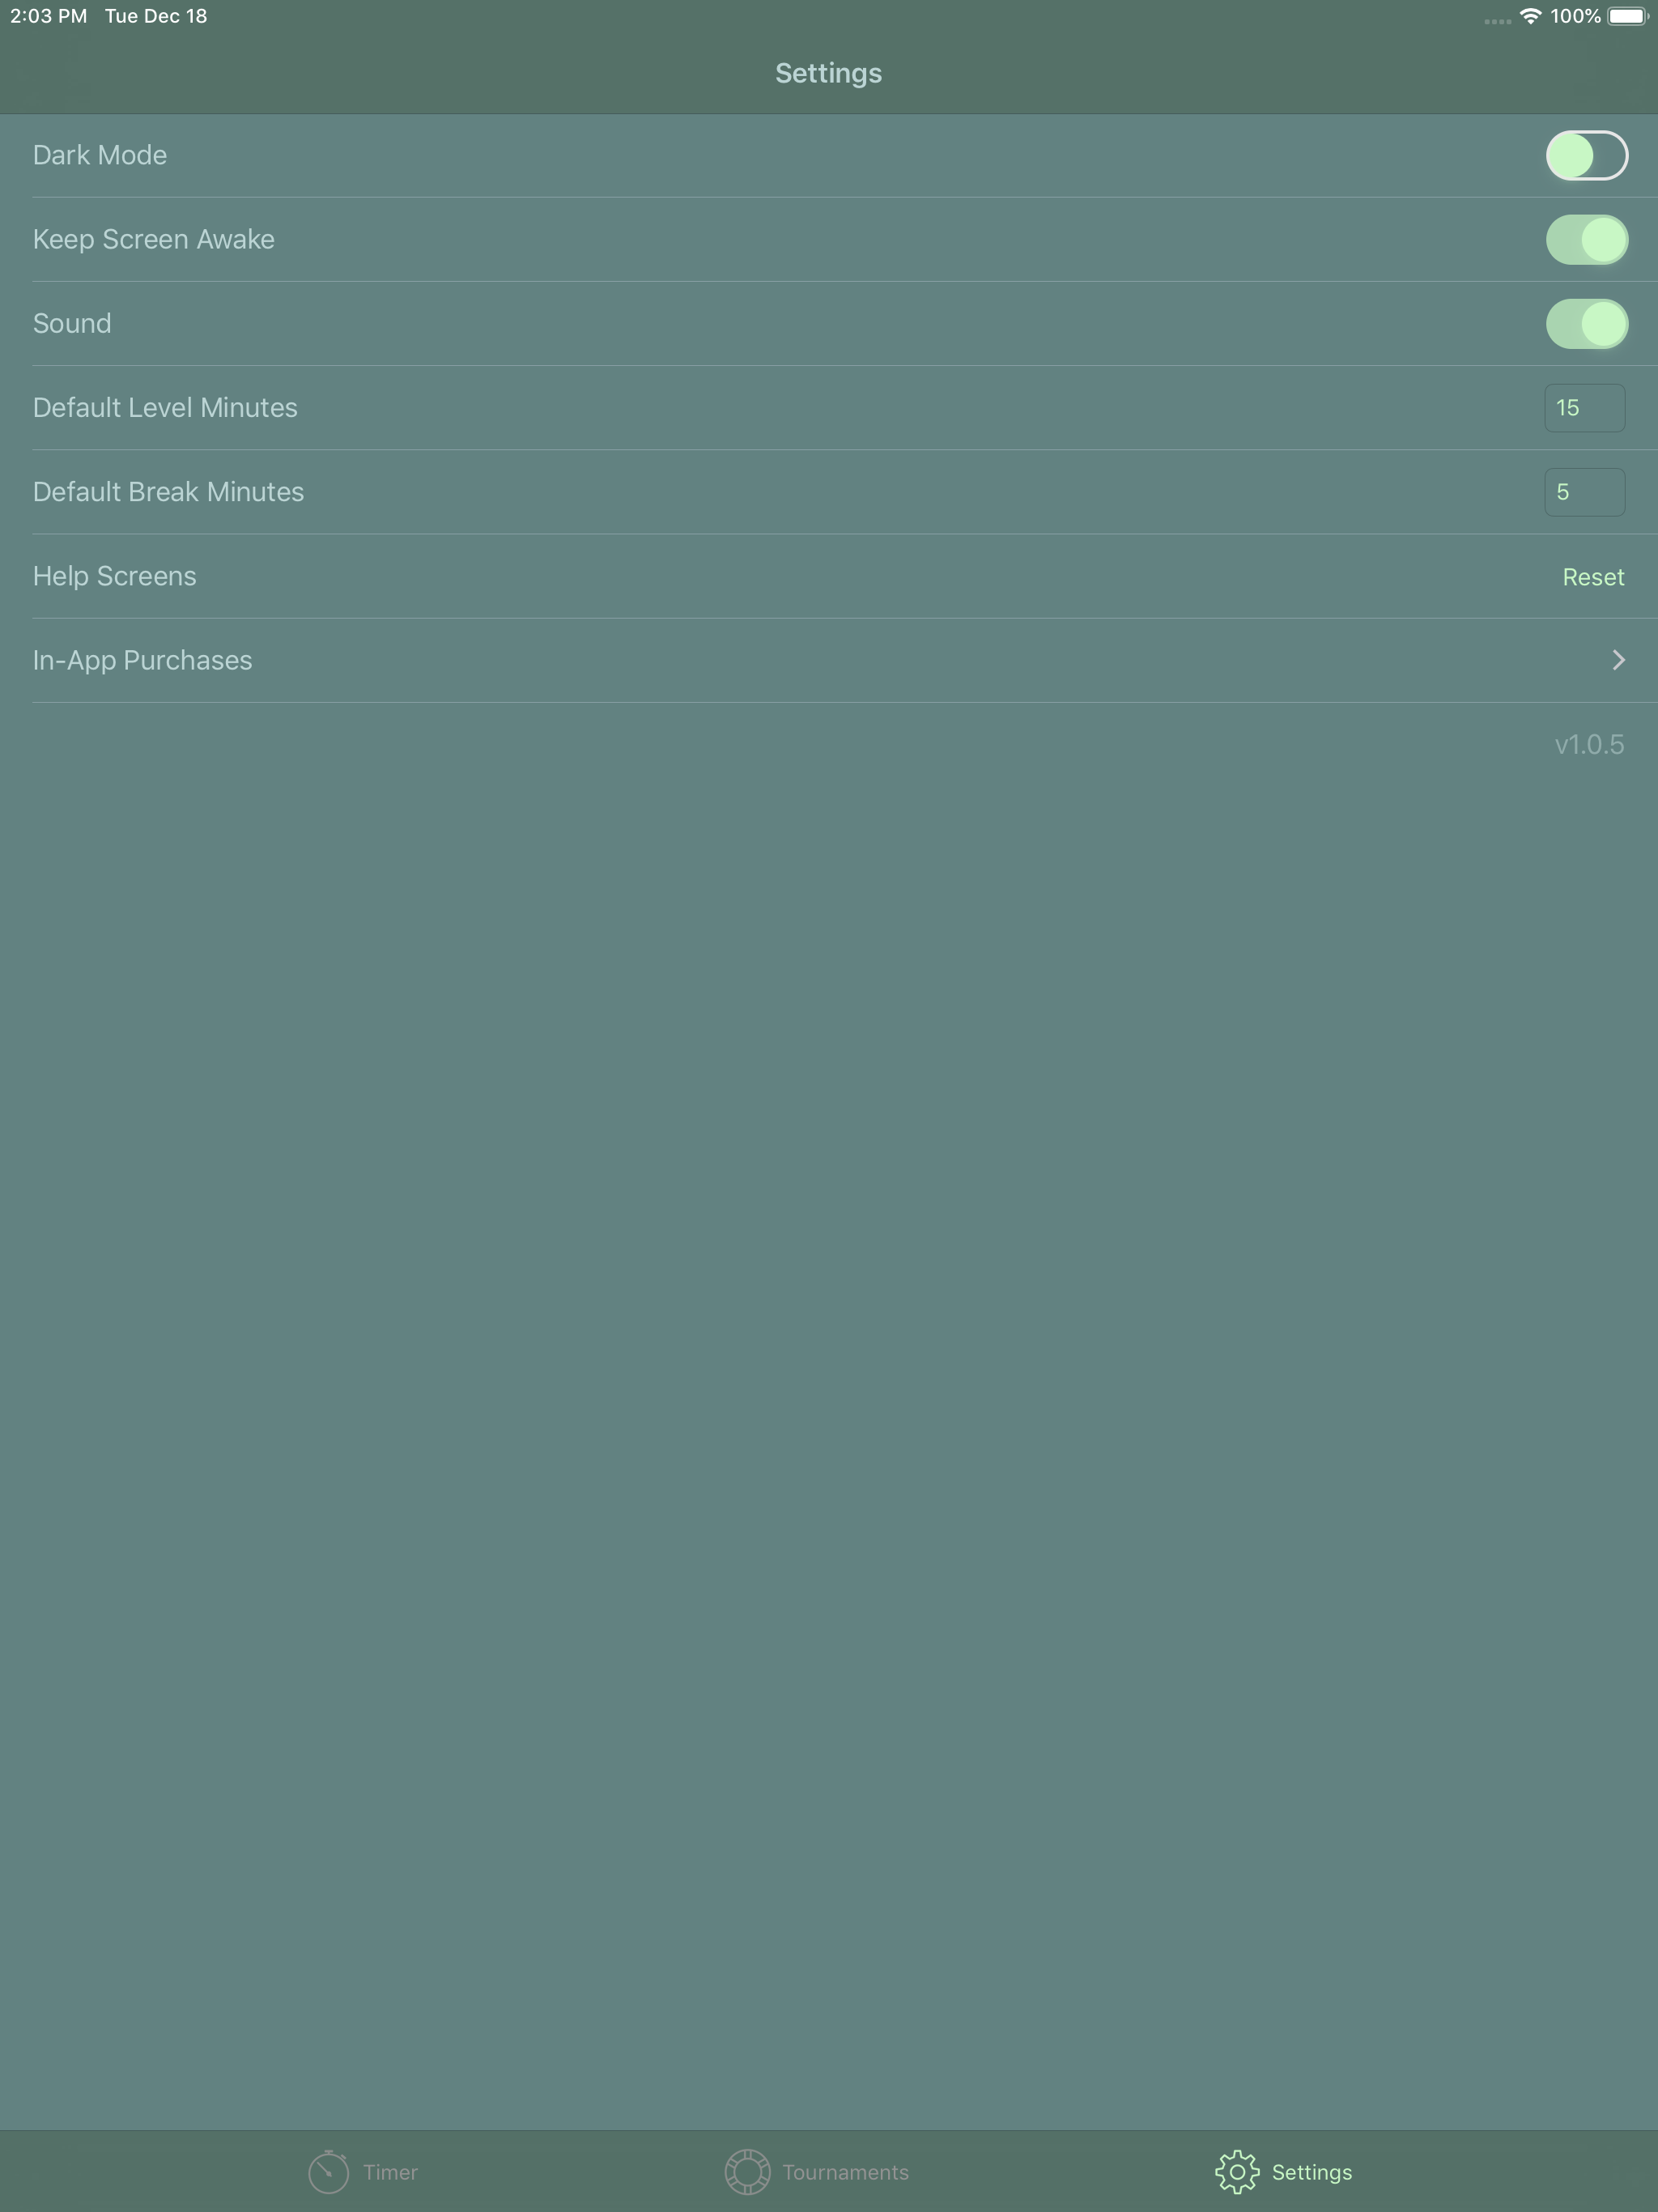Tap the battery indicator icon
Image resolution: width=1658 pixels, height=2212 pixels.
pos(1628,16)
